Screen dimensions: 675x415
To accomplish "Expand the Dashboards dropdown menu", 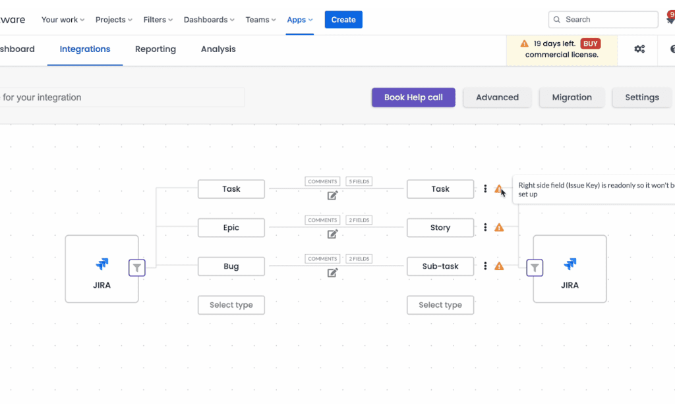I will pos(209,20).
